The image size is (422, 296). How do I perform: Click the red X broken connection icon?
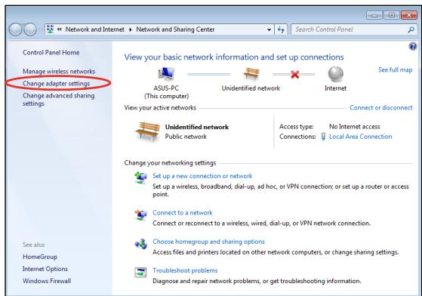294,74
